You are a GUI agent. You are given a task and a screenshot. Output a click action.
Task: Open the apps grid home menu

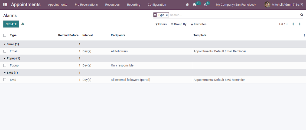tap(5, 5)
